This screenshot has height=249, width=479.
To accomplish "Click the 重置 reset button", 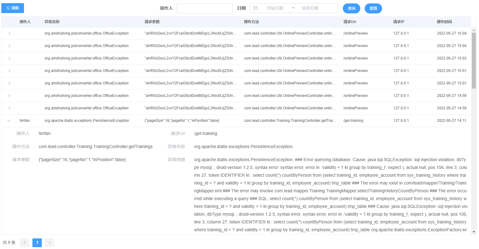I will [x=373, y=8].
